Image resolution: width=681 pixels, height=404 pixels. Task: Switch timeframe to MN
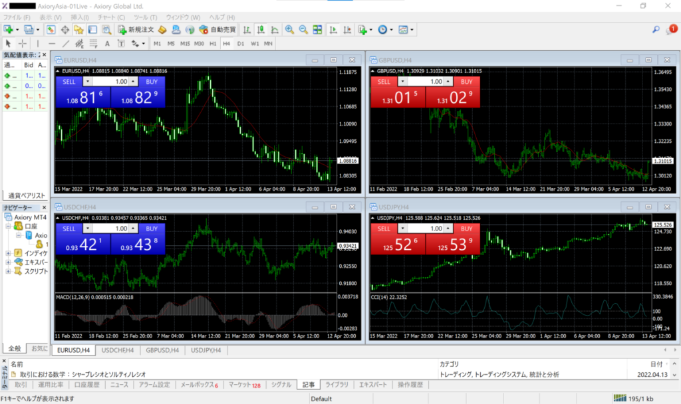269,43
